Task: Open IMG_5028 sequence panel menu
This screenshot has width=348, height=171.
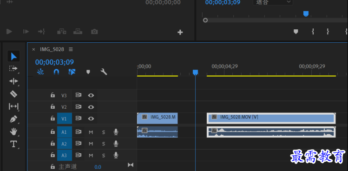Action: (x=71, y=49)
